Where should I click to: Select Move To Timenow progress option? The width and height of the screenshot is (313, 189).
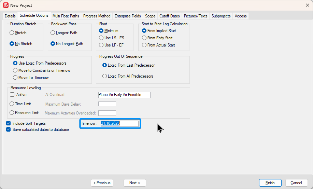[15, 78]
